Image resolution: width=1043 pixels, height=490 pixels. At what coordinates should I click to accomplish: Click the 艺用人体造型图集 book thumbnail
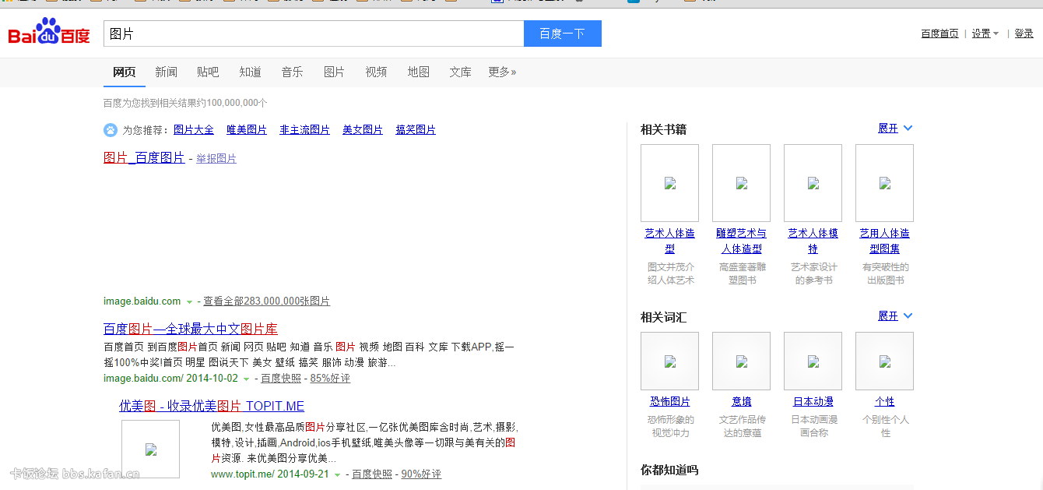[884, 183]
